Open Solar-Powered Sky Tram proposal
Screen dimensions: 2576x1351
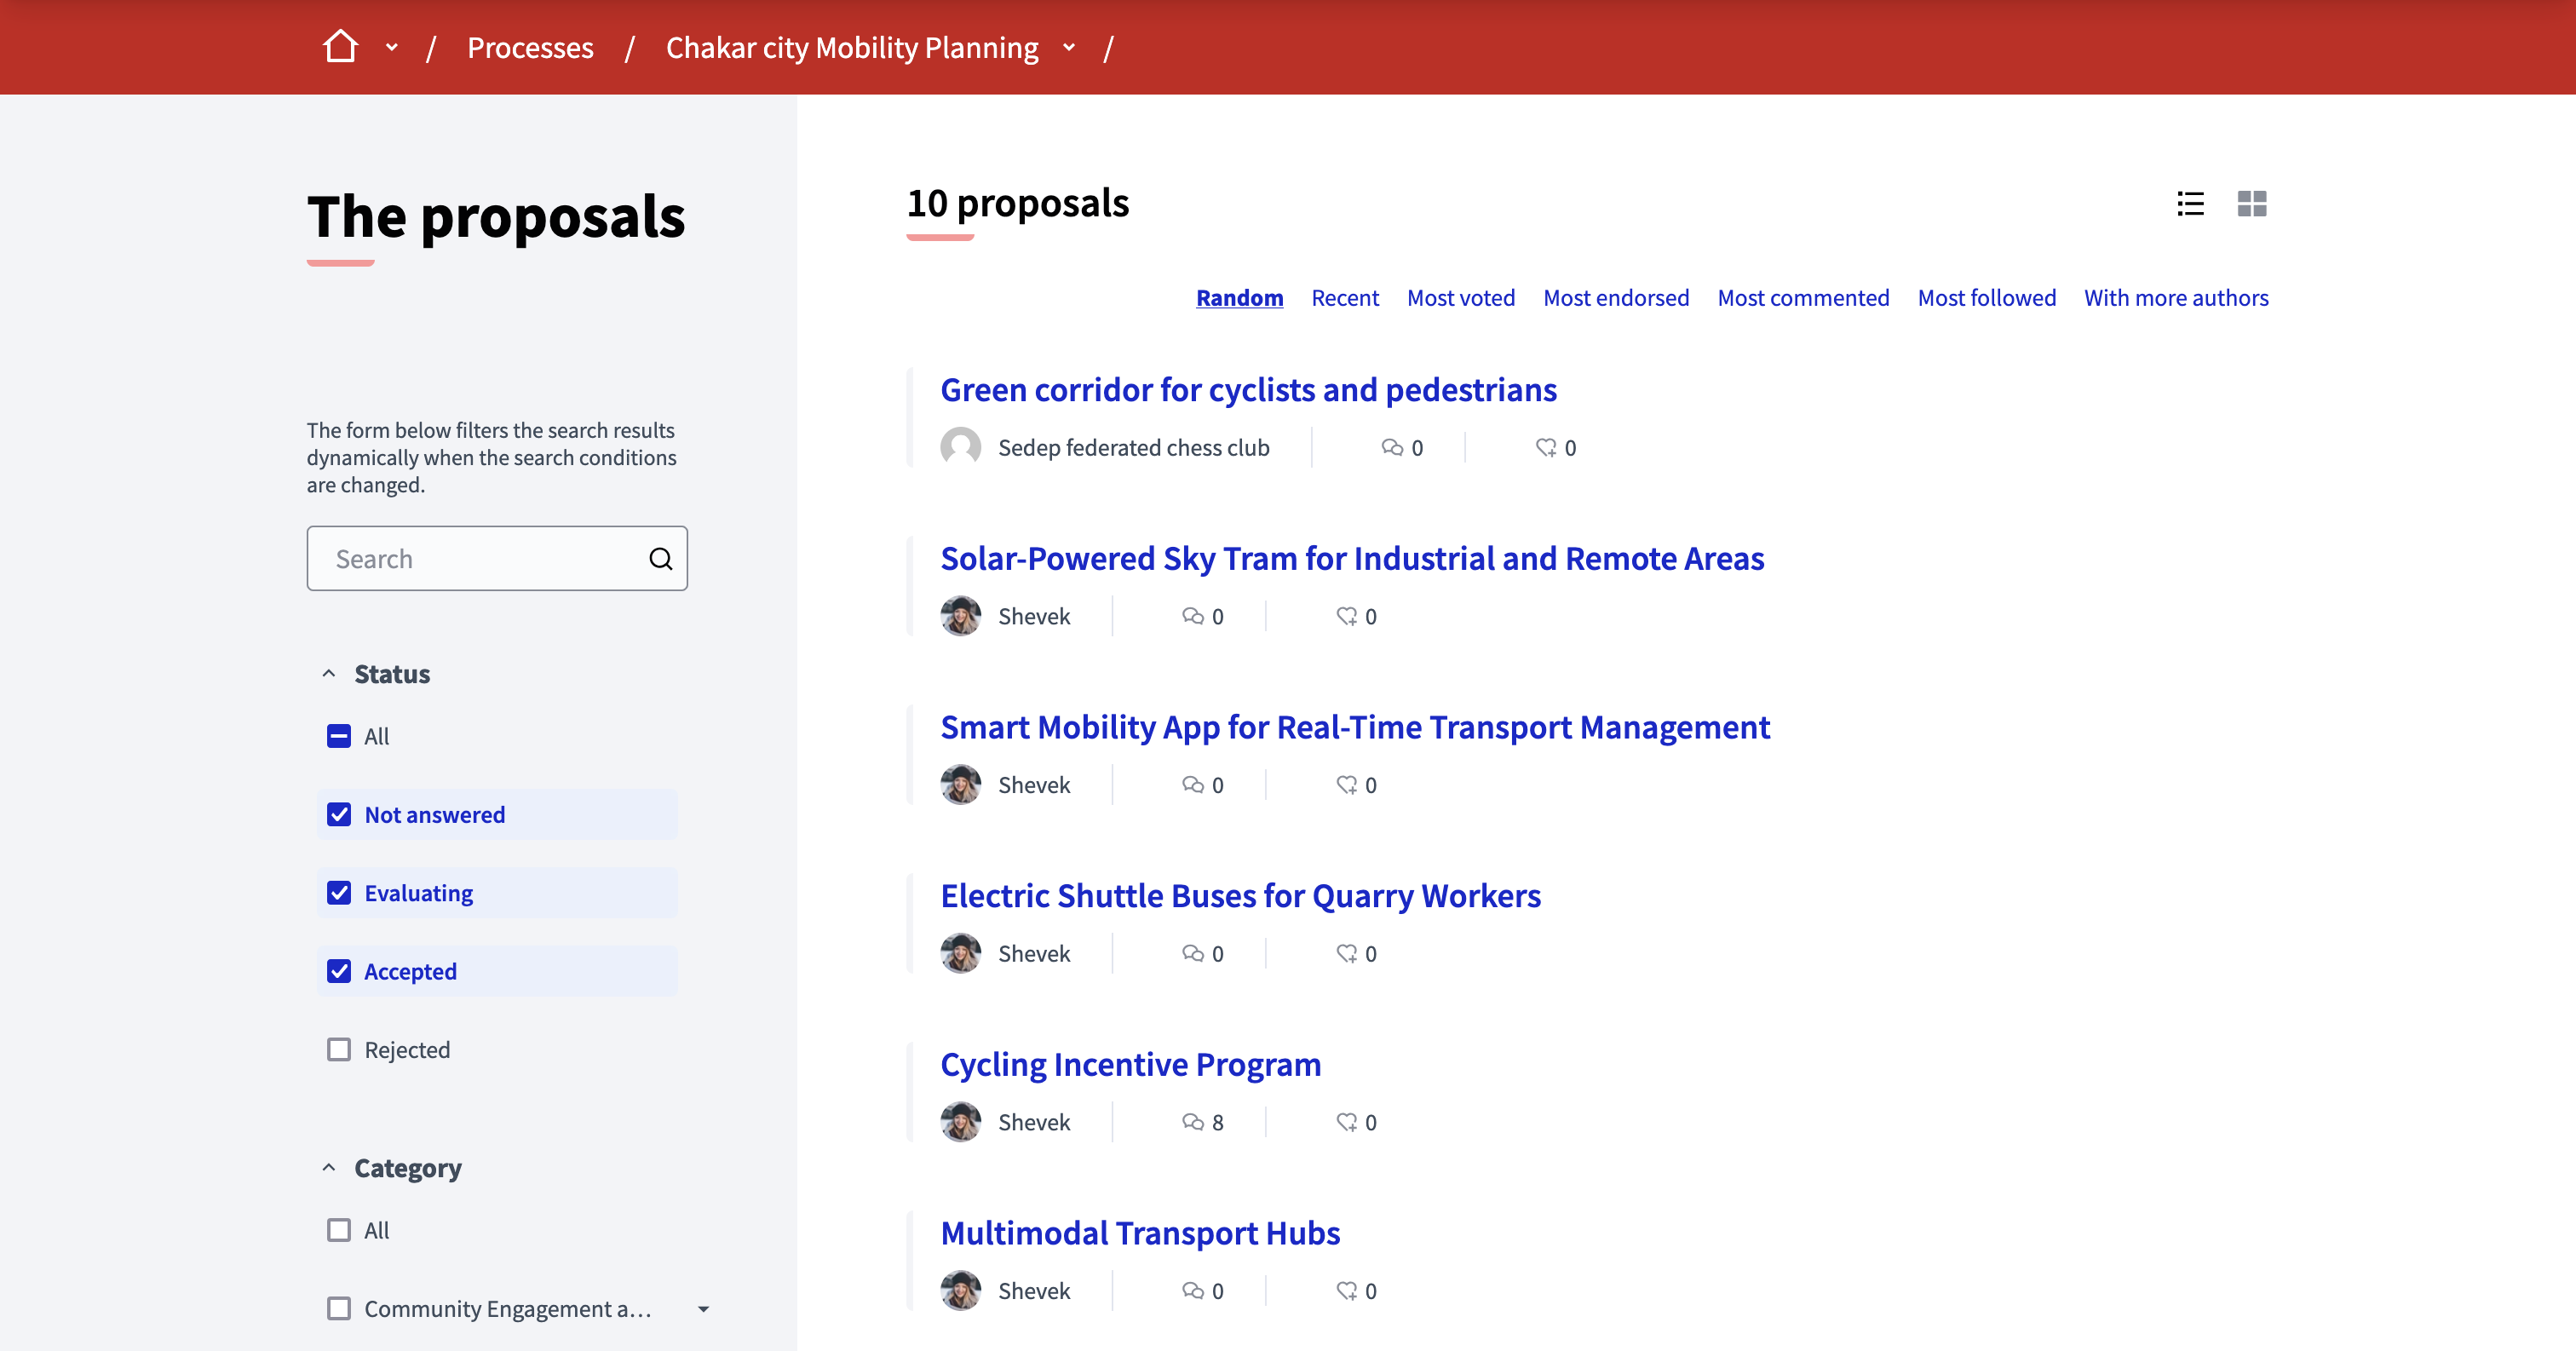coord(1352,558)
